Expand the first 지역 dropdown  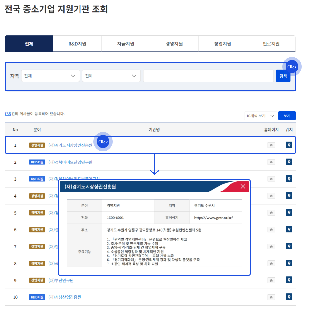50,76
